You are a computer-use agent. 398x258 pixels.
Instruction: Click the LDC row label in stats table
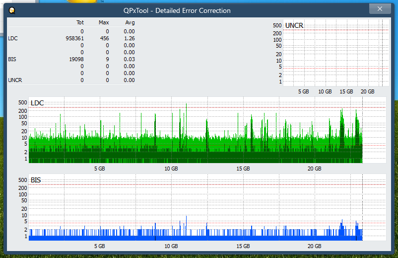pos(12,38)
